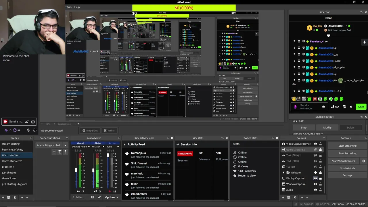Screen dimensions: 368x207
Task: Toggle Desktop Audio monitoring headphone icon
Action: 83,191
